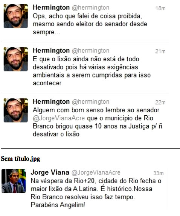This screenshot has width=180, height=216.
Task: Open the @hermington handle on the 22m tweet
Action: (x=91, y=102)
